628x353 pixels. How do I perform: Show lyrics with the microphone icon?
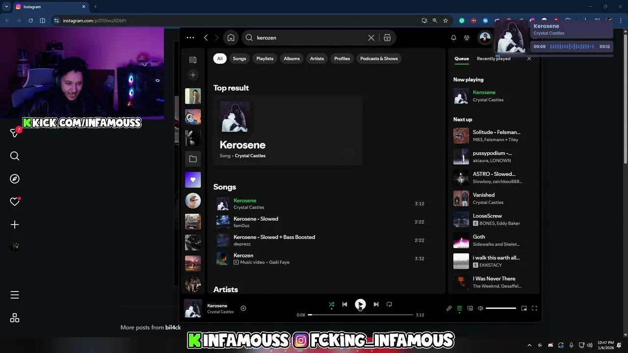[x=449, y=308]
